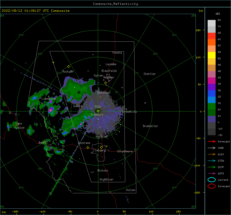
Task: Click the 51 dBZ yellow color swatch
Action: 211,55
